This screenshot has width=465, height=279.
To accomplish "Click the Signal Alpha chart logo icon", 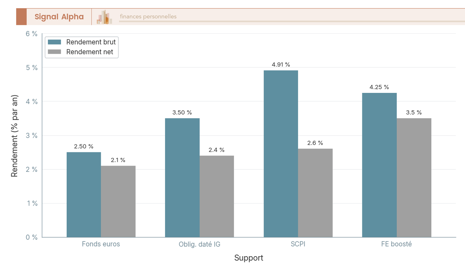I will [x=104, y=17].
